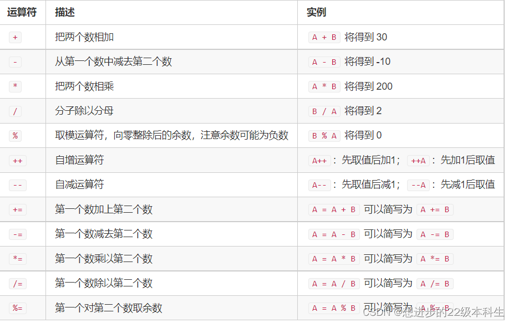Click the text '先加1后取值'
The image size is (513, 323).
click(x=468, y=160)
